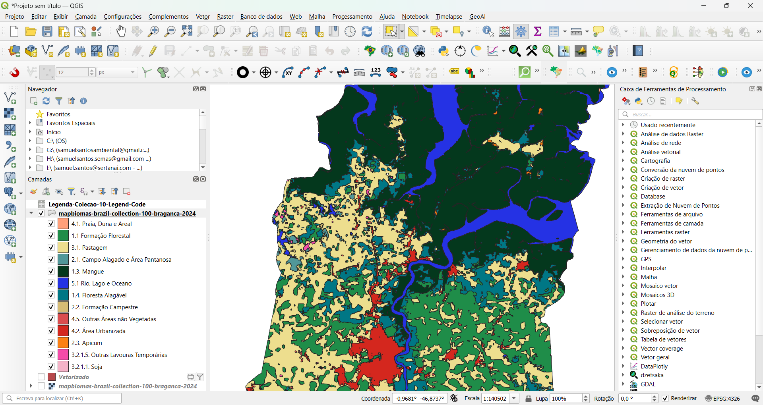Select the red 4.2 Área Urbanizada color swatch
This screenshot has width=763, height=405.
click(63, 330)
